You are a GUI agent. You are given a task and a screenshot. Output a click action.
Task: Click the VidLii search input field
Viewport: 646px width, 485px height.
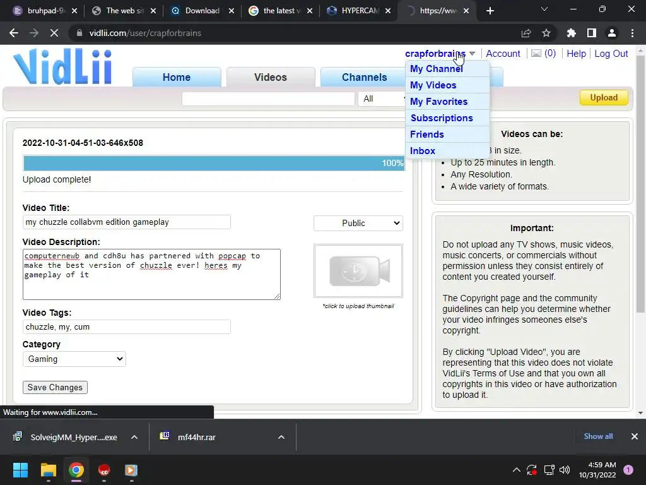pyautogui.click(x=268, y=99)
